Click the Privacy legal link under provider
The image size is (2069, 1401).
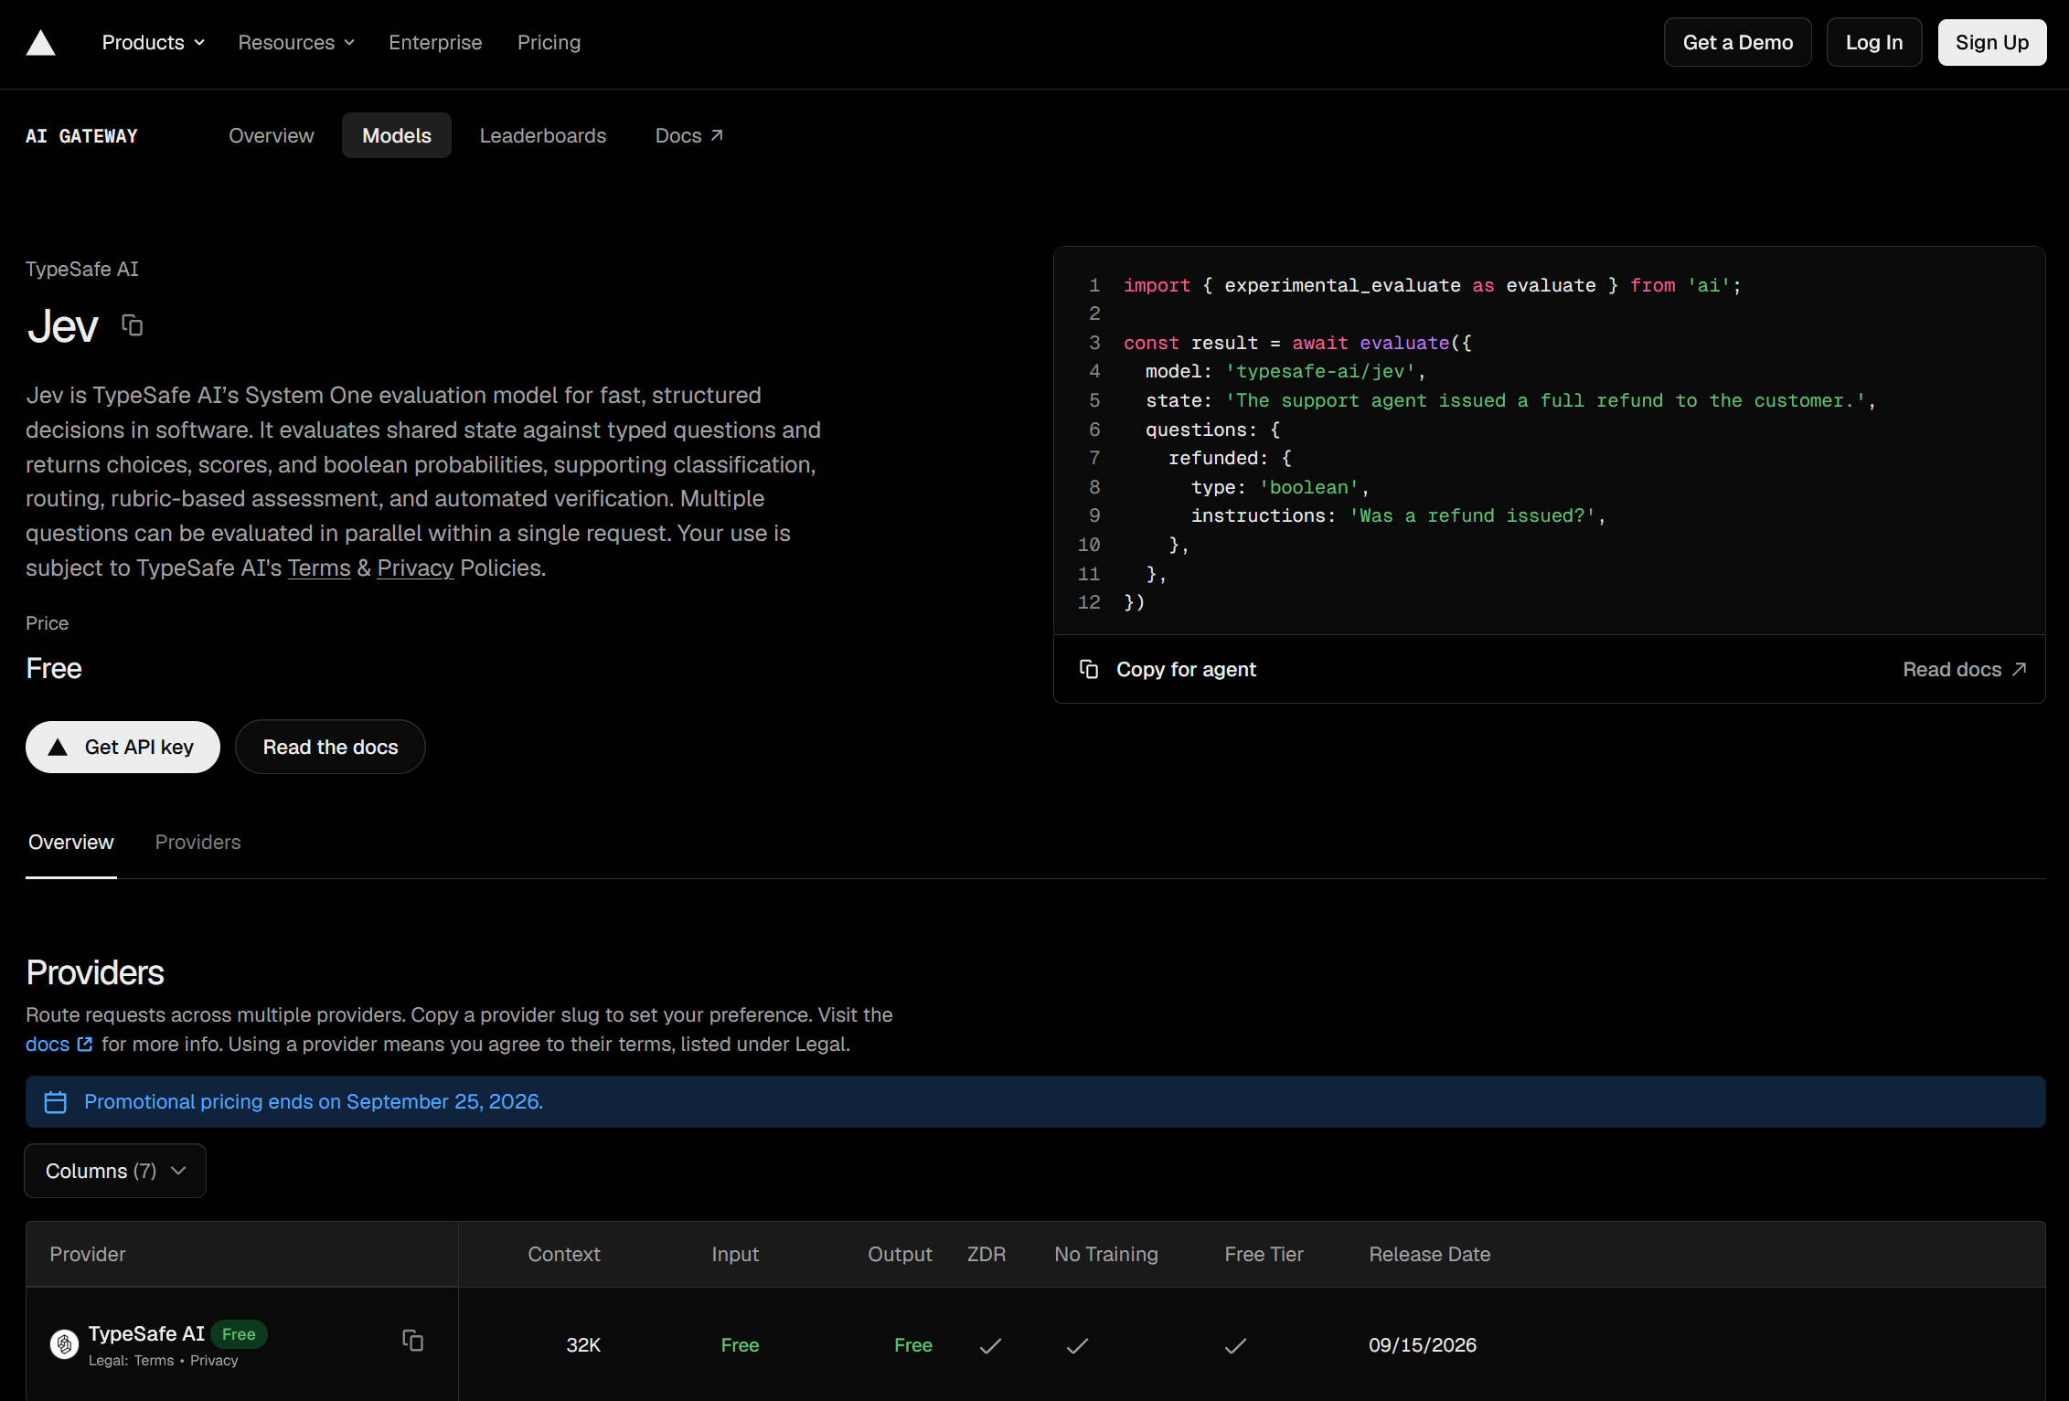pos(214,1361)
